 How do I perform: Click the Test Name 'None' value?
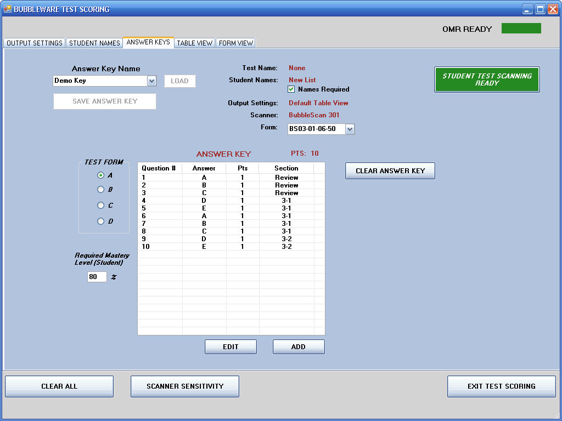click(297, 67)
